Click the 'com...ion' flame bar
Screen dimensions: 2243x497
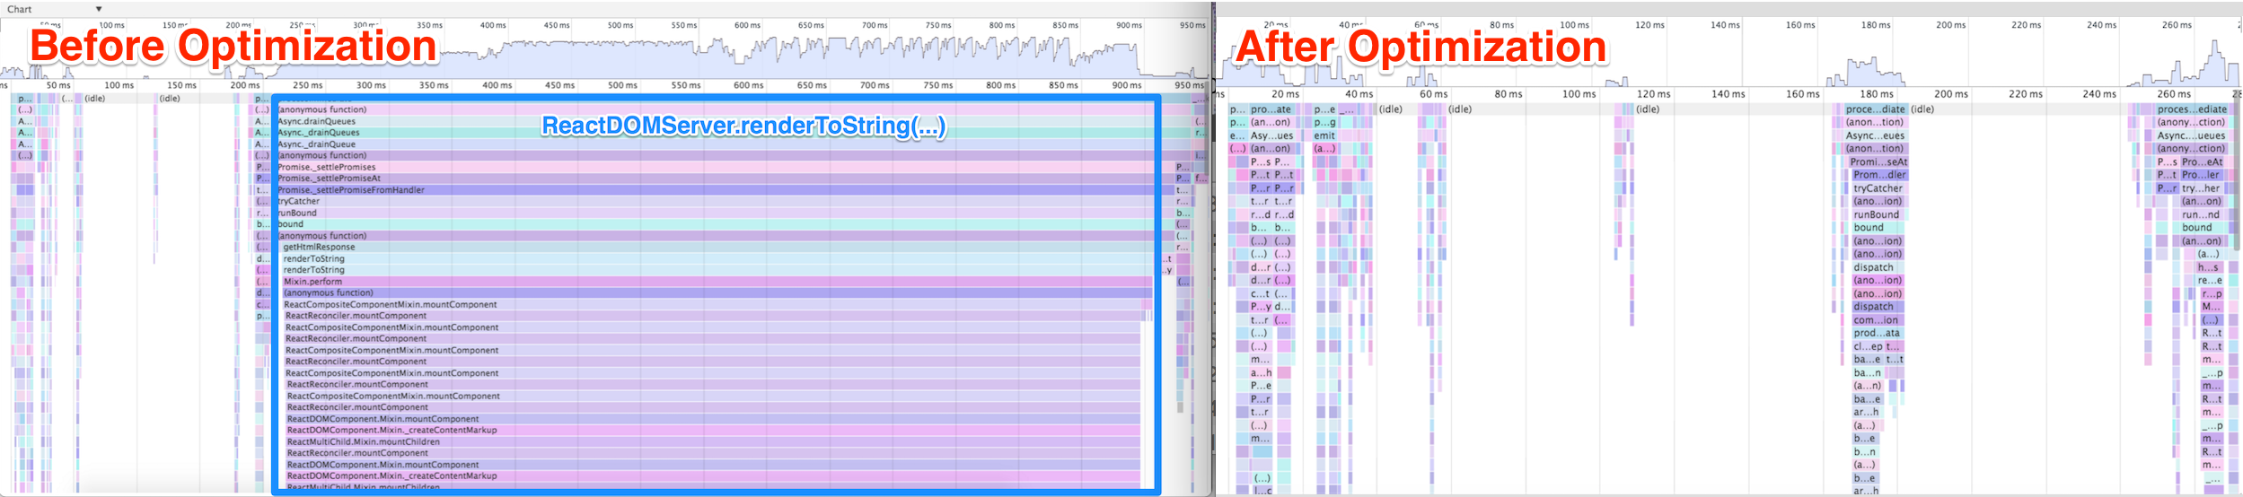pos(1876,320)
